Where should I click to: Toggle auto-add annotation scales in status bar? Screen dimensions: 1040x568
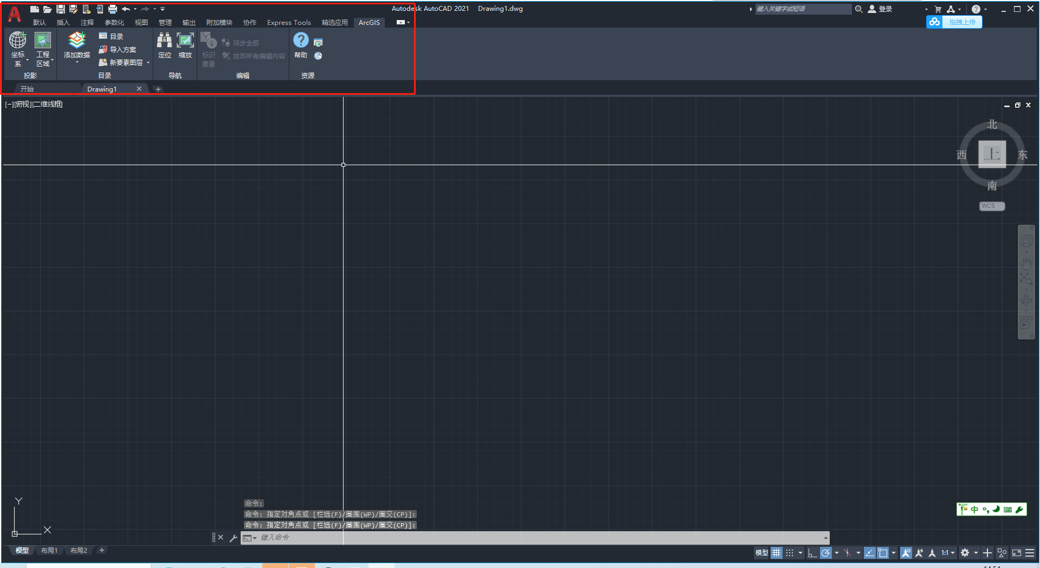click(919, 553)
